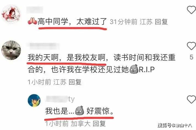Image resolution: width=196 pixels, height=130 pixels.
Task: Click the 搜狐号@涂山十八 watermark
Action: pos(175,125)
